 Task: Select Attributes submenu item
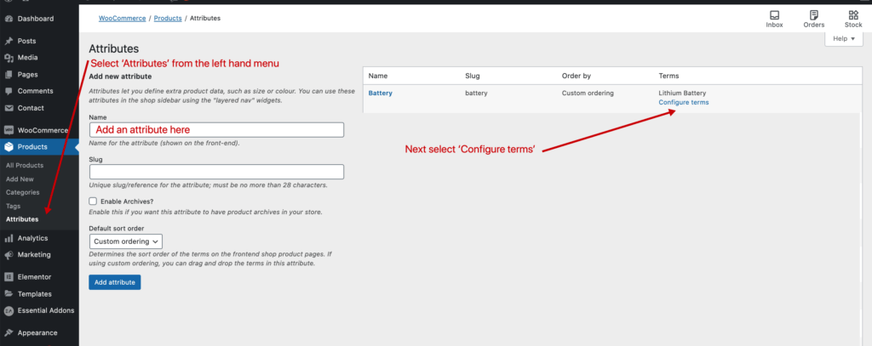click(x=22, y=219)
